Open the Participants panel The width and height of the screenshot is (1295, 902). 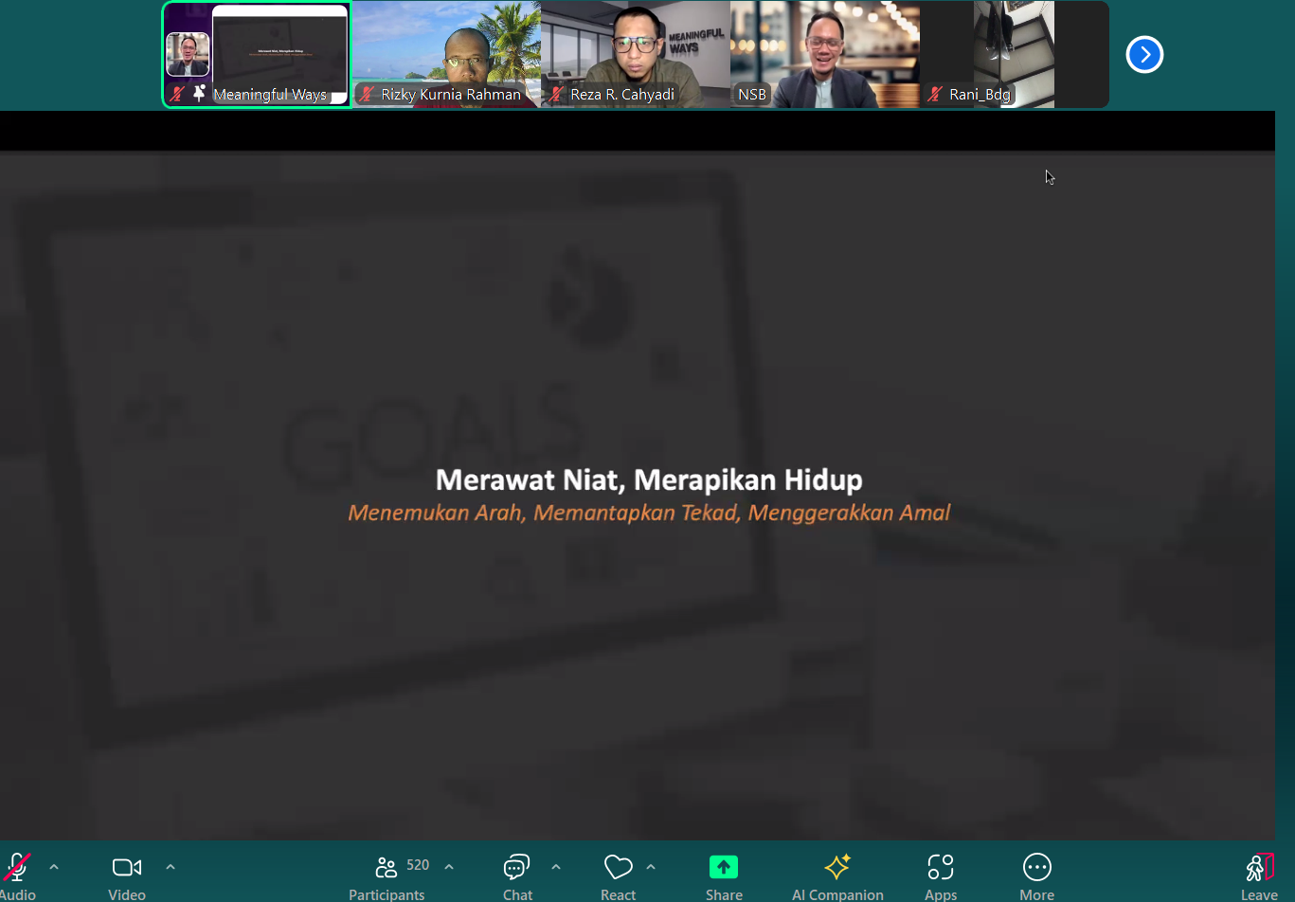click(387, 876)
